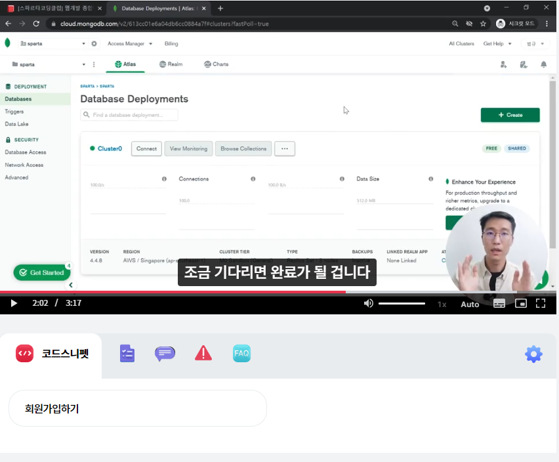Click the MongoDB leaf logo
Viewport: 559px width, 462px height.
point(7,43)
